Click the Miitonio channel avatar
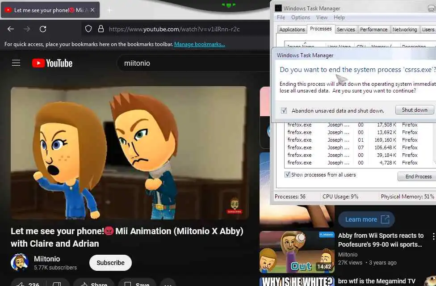This screenshot has width=436, height=286. pos(19,262)
